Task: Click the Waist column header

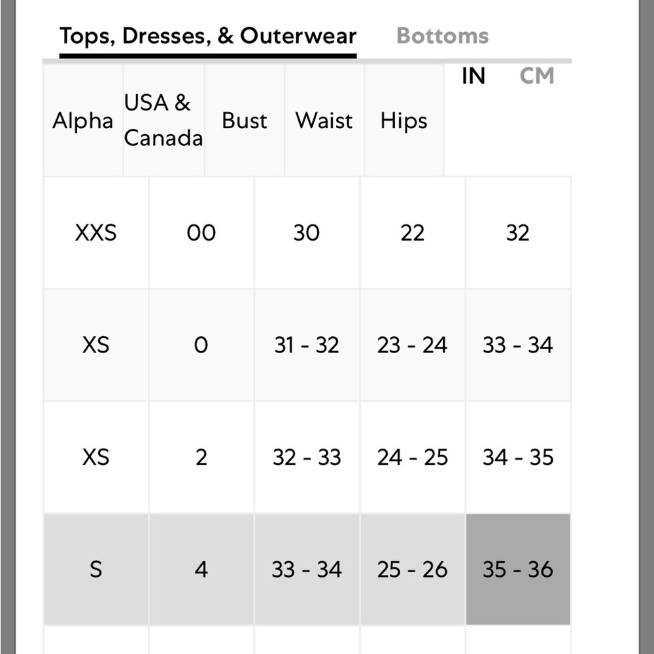Action: [324, 120]
